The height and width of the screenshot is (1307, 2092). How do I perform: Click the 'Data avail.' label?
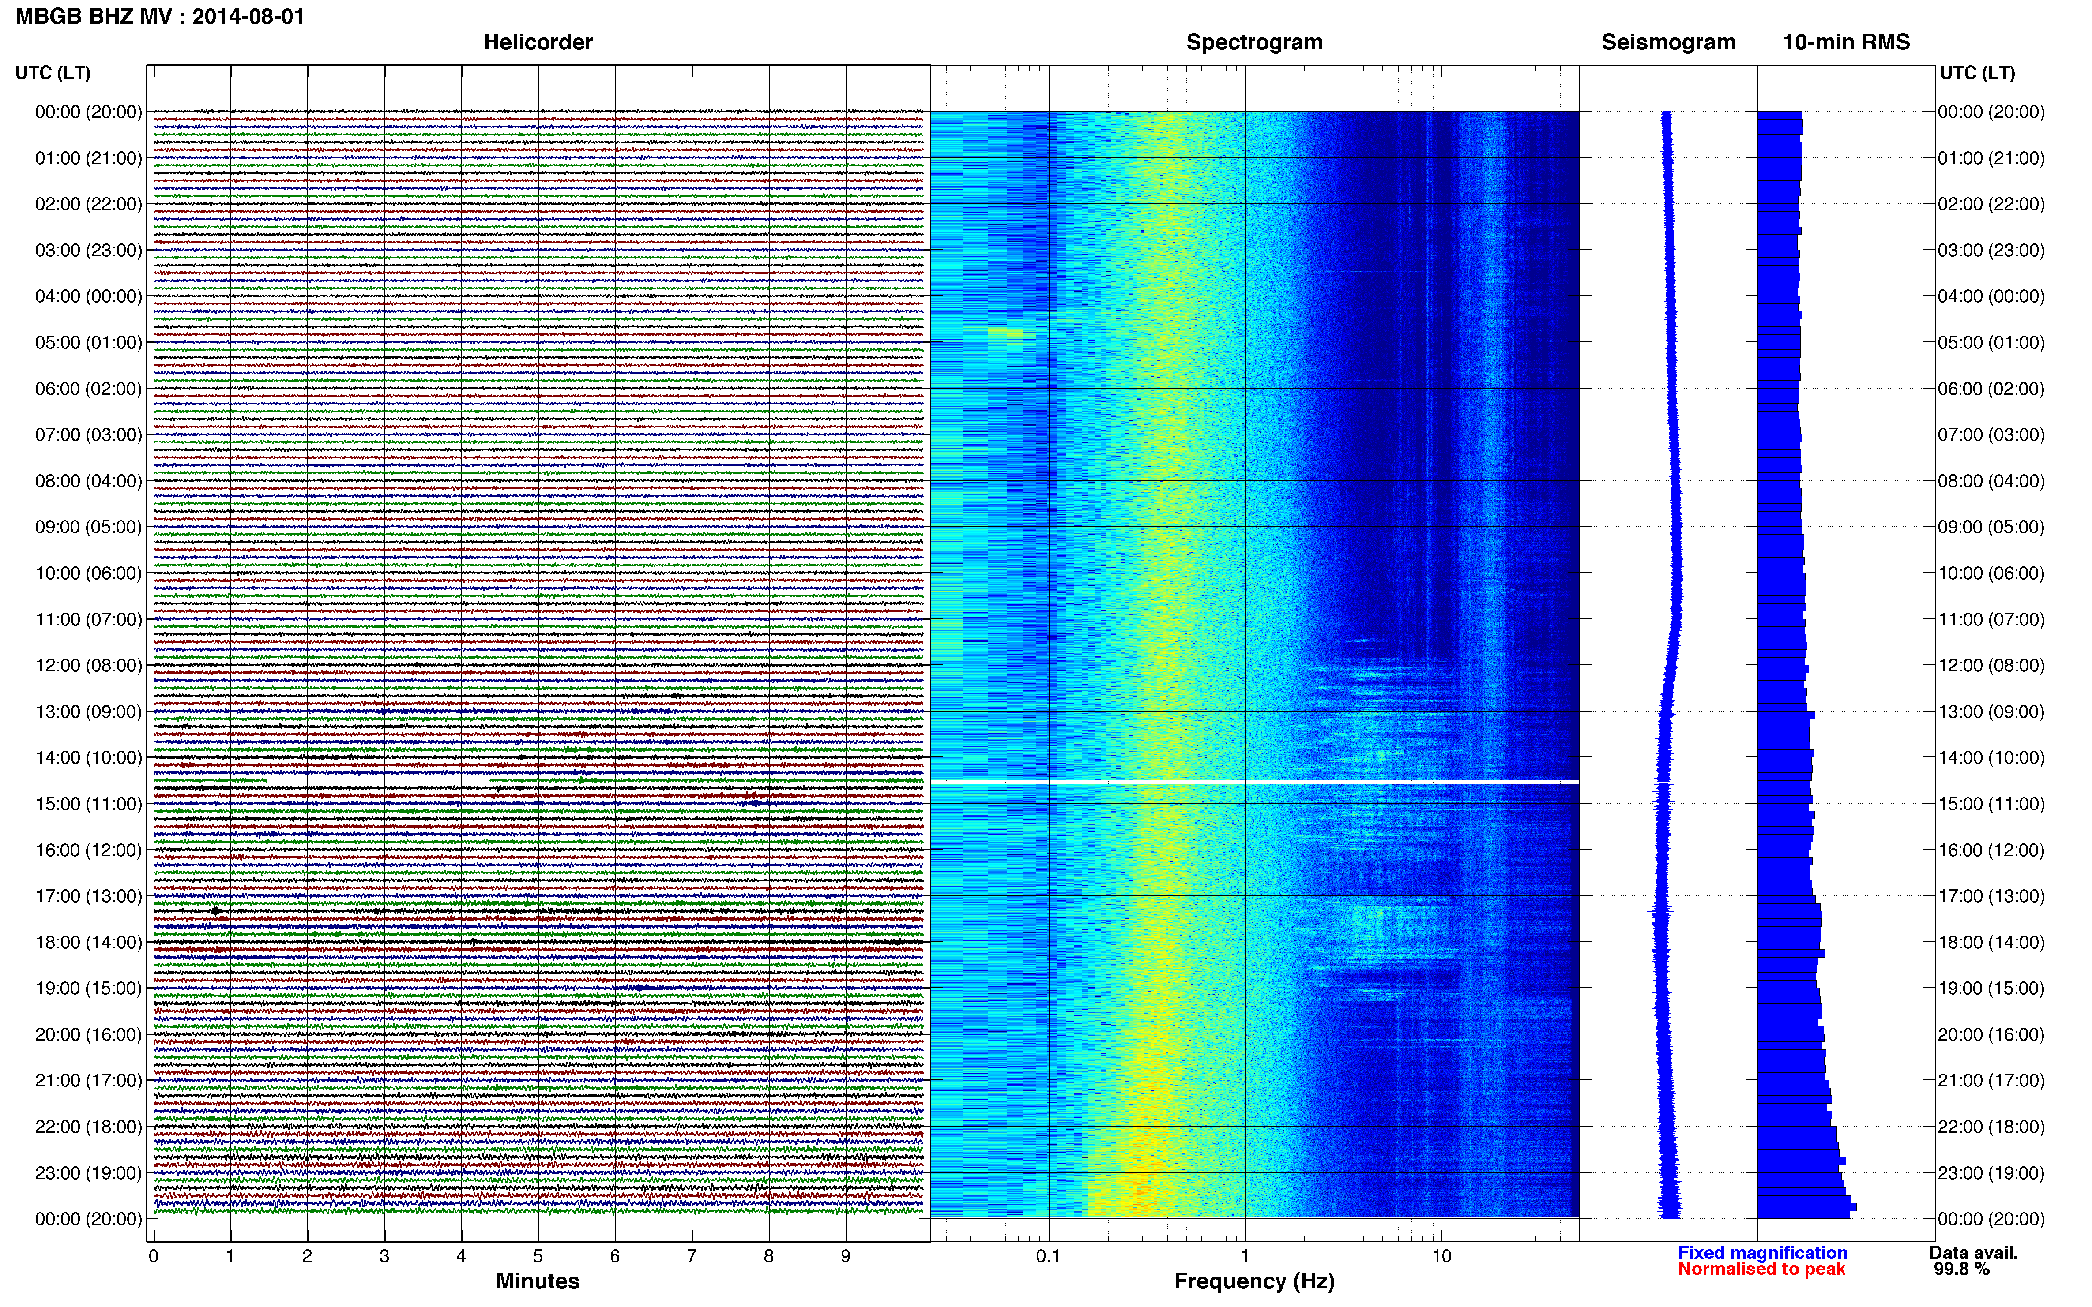[x=1974, y=1253]
